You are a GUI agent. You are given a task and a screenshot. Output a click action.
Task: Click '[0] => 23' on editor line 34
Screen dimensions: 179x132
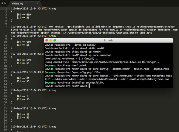(23, 114)
